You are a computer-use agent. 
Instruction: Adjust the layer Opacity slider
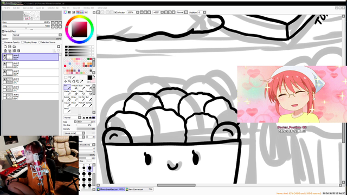(37, 38)
